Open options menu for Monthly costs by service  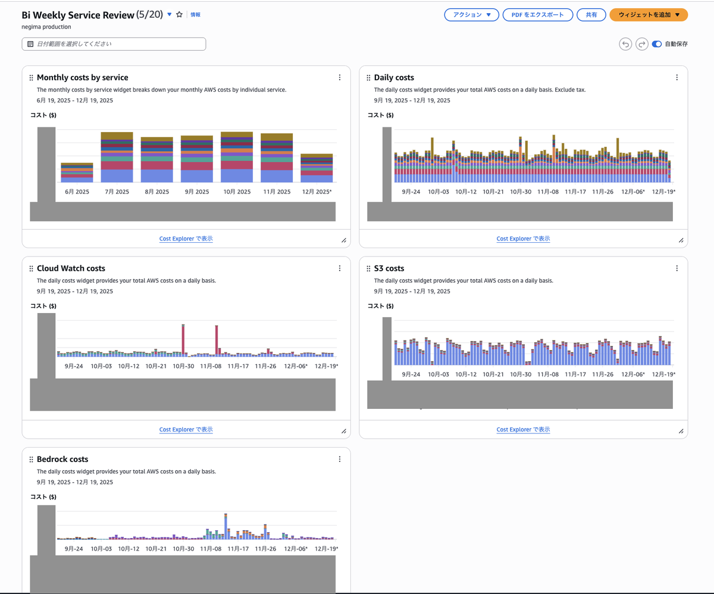pyautogui.click(x=340, y=77)
